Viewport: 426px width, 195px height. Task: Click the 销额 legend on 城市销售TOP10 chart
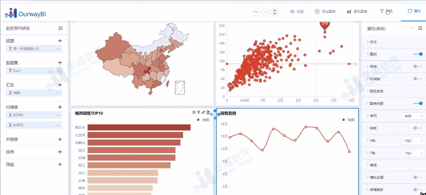203,120
